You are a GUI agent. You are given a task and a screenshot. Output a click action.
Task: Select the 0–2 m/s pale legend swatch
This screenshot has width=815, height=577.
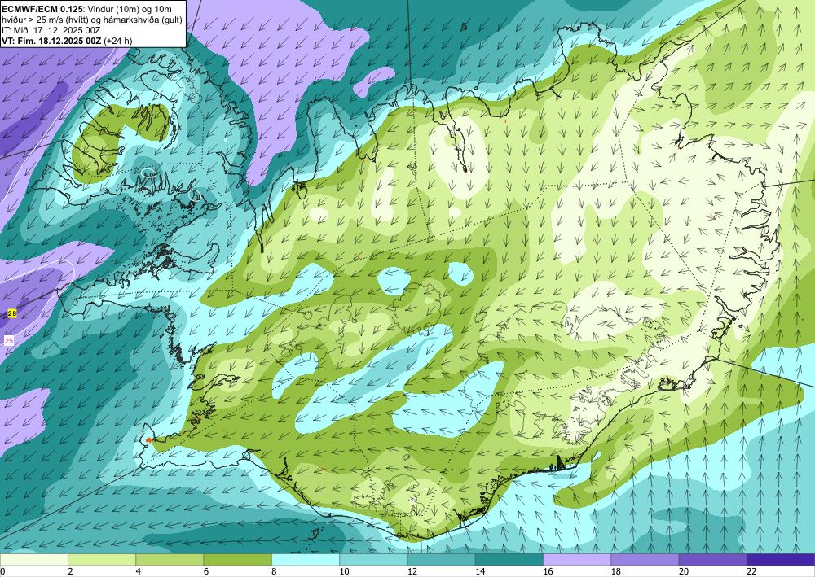tap(33, 559)
